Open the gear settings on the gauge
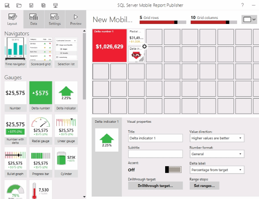259x199 pixels. tap(144, 46)
